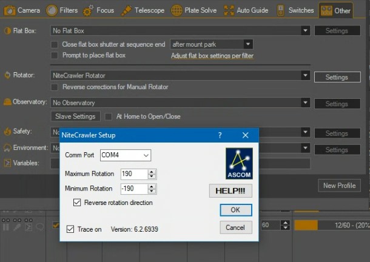Toggle Reverse corrections for Manual Rotator

point(55,87)
